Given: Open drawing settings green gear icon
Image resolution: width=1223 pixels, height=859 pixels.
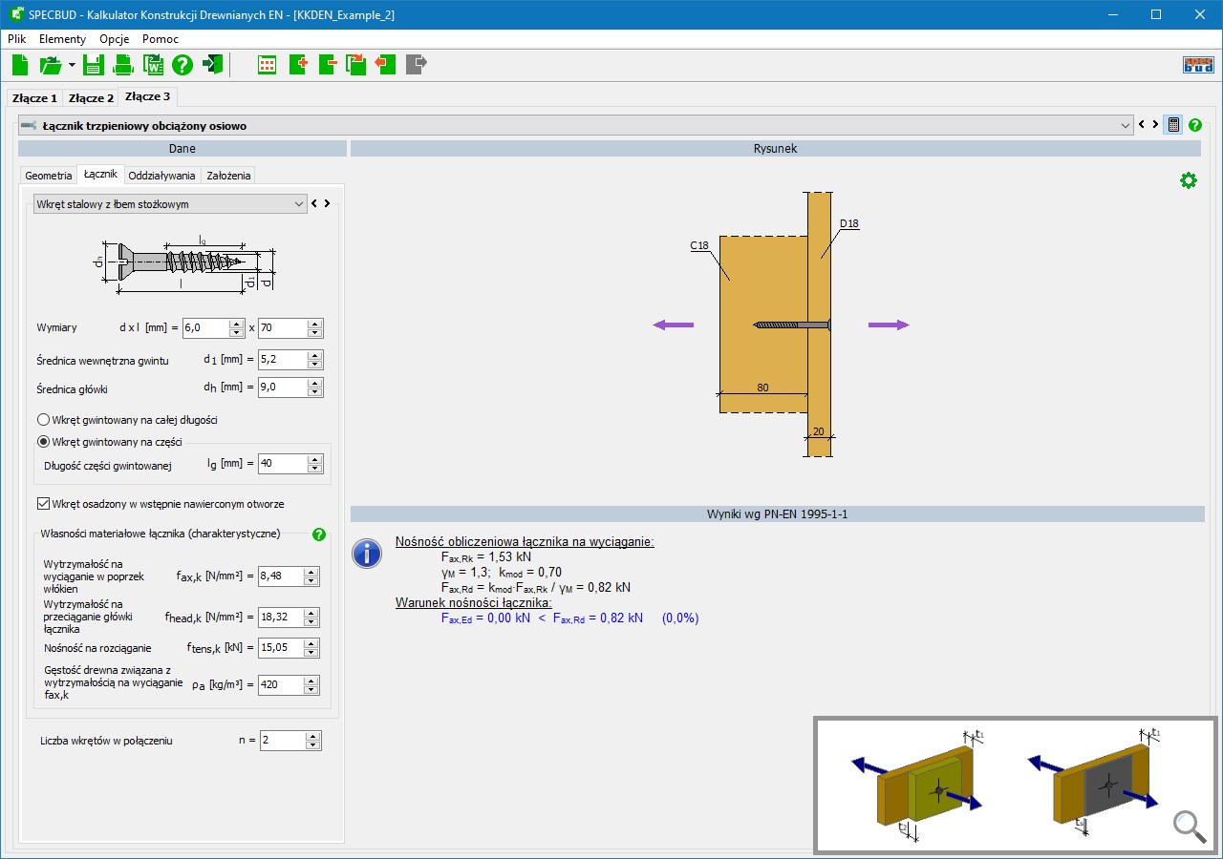Looking at the screenshot, I should pos(1188,180).
